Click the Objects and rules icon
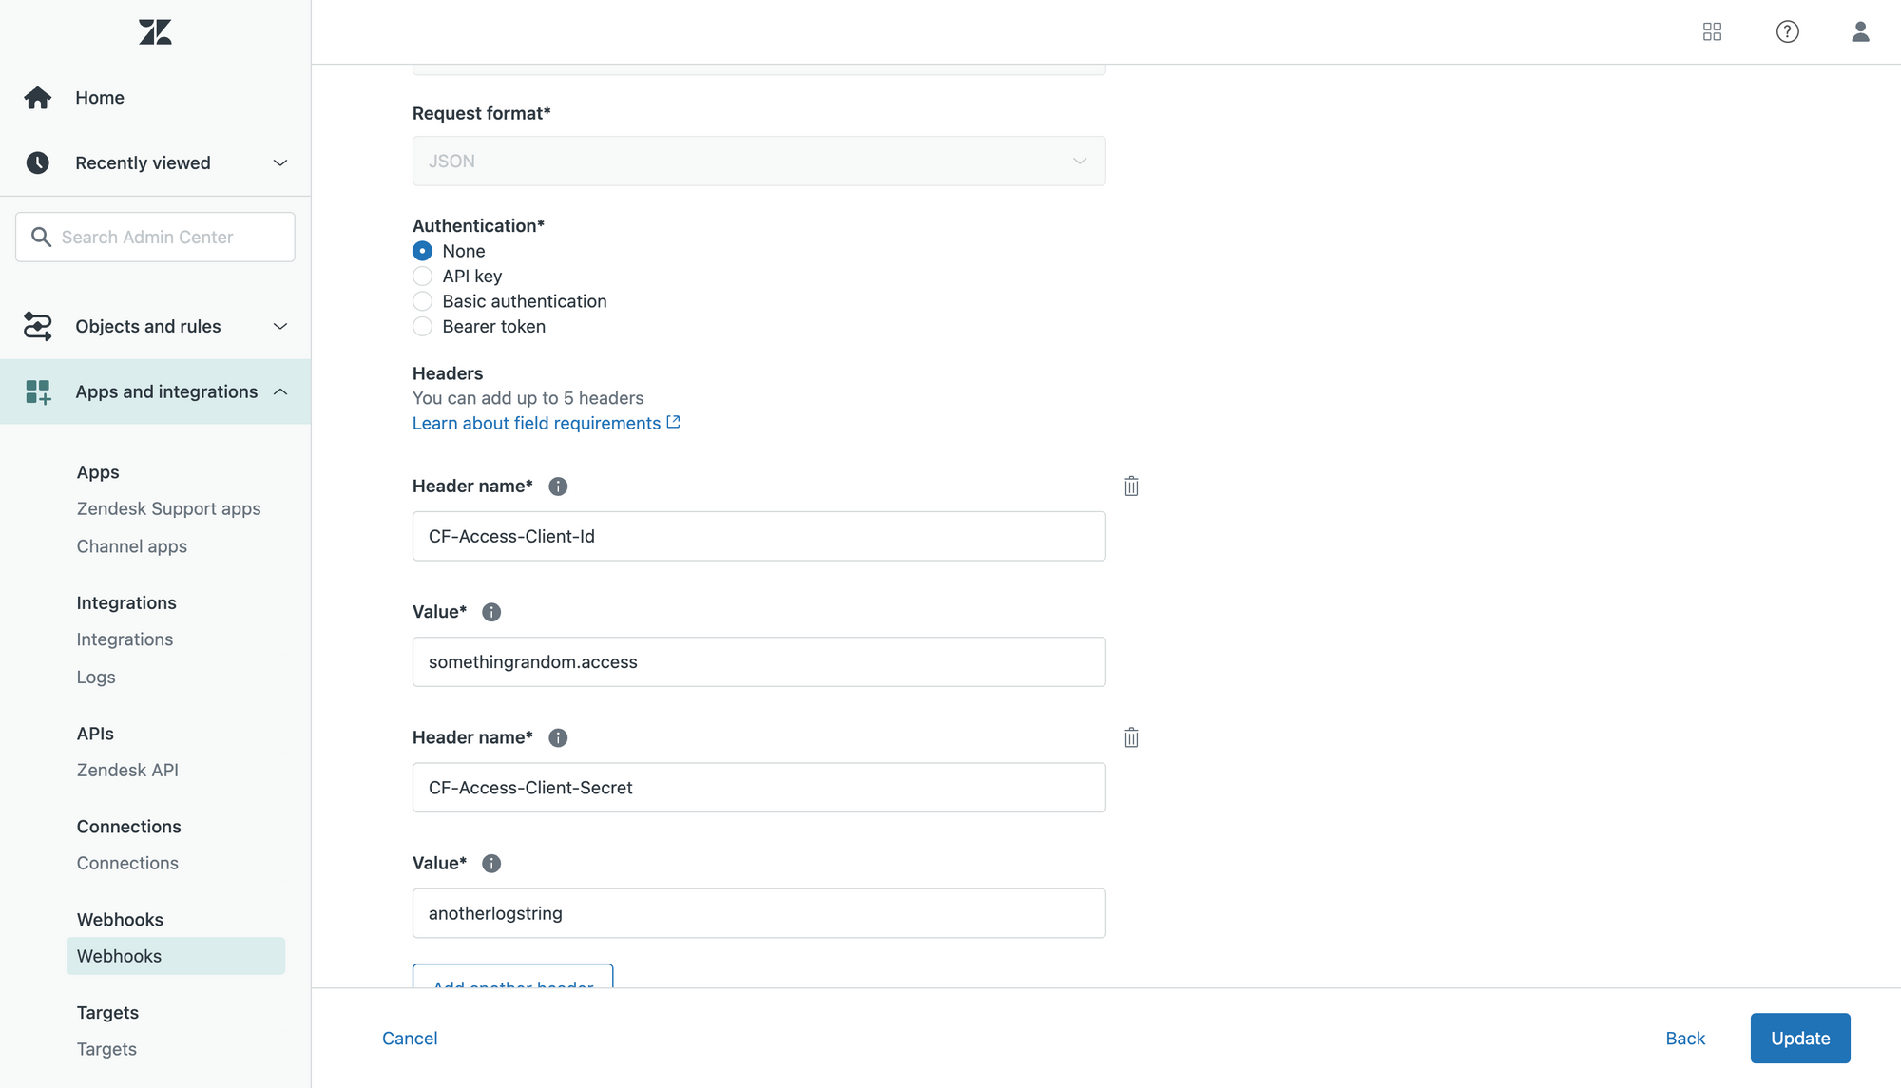Image resolution: width=1901 pixels, height=1088 pixels. pyautogui.click(x=35, y=325)
